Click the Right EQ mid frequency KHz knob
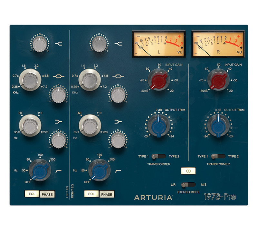This screenshot has width=258, height=225. [90, 80]
